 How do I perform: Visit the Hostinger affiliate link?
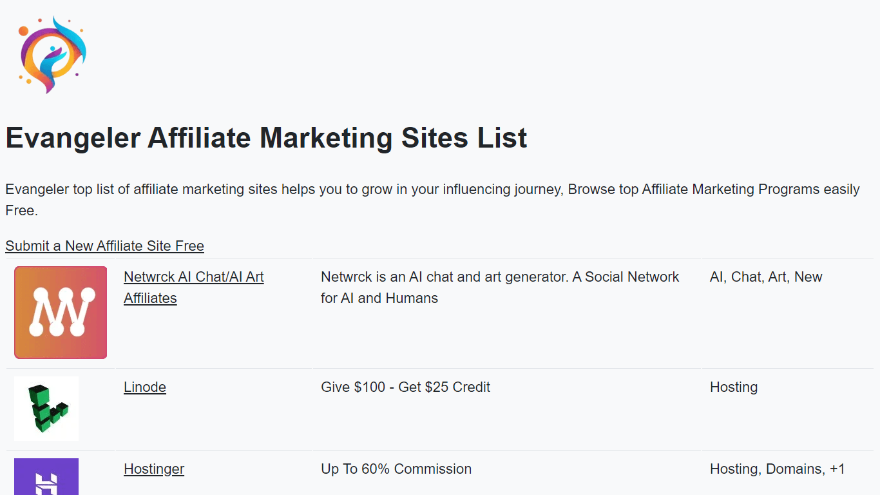tap(154, 469)
